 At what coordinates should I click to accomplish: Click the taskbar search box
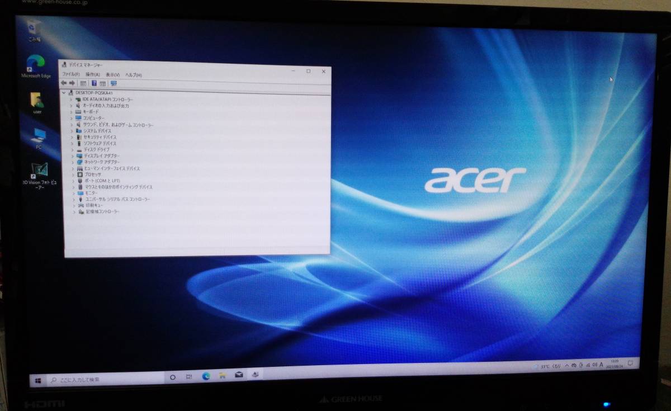coord(106,379)
